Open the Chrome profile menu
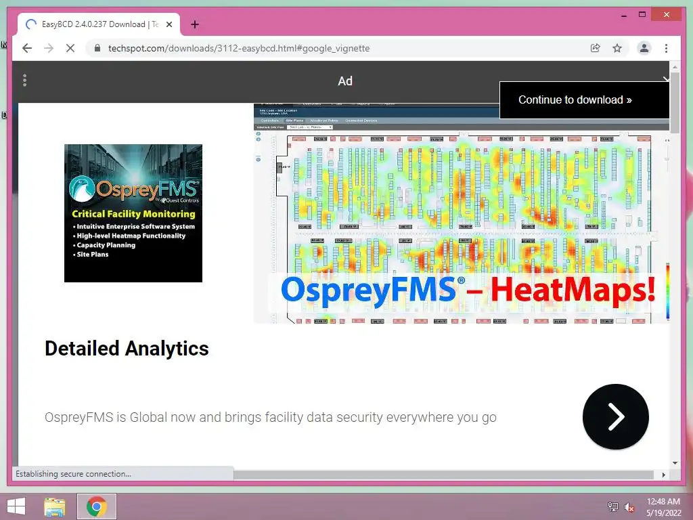This screenshot has height=520, width=693. 644,48
